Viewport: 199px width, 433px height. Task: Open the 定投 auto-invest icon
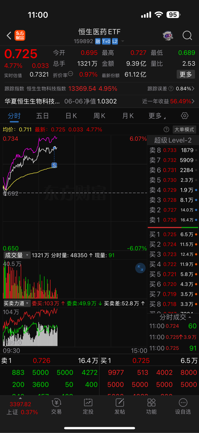tap(88, 406)
